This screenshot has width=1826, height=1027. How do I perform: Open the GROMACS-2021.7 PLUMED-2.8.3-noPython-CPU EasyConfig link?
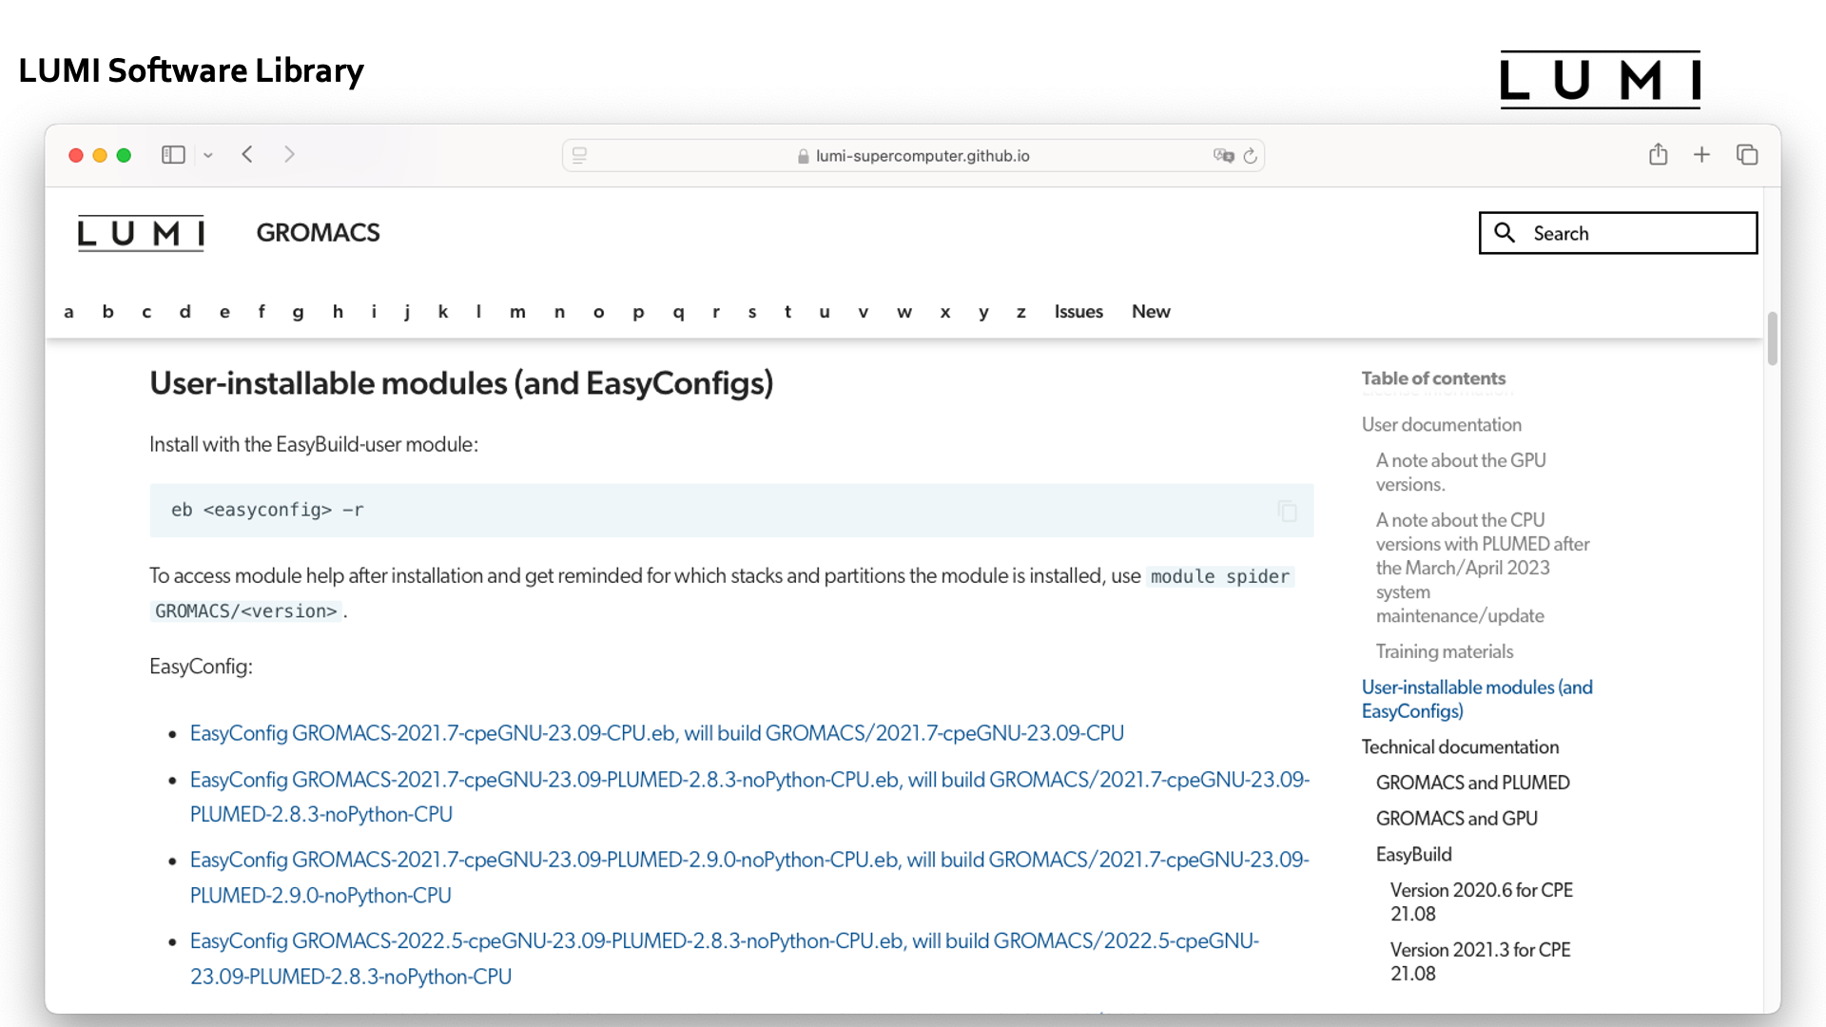[749, 797]
